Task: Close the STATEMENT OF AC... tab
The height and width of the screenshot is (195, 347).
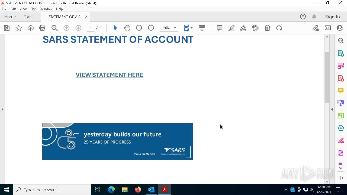Action: [86, 17]
